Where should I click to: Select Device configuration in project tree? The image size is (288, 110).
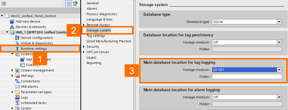[37, 38]
